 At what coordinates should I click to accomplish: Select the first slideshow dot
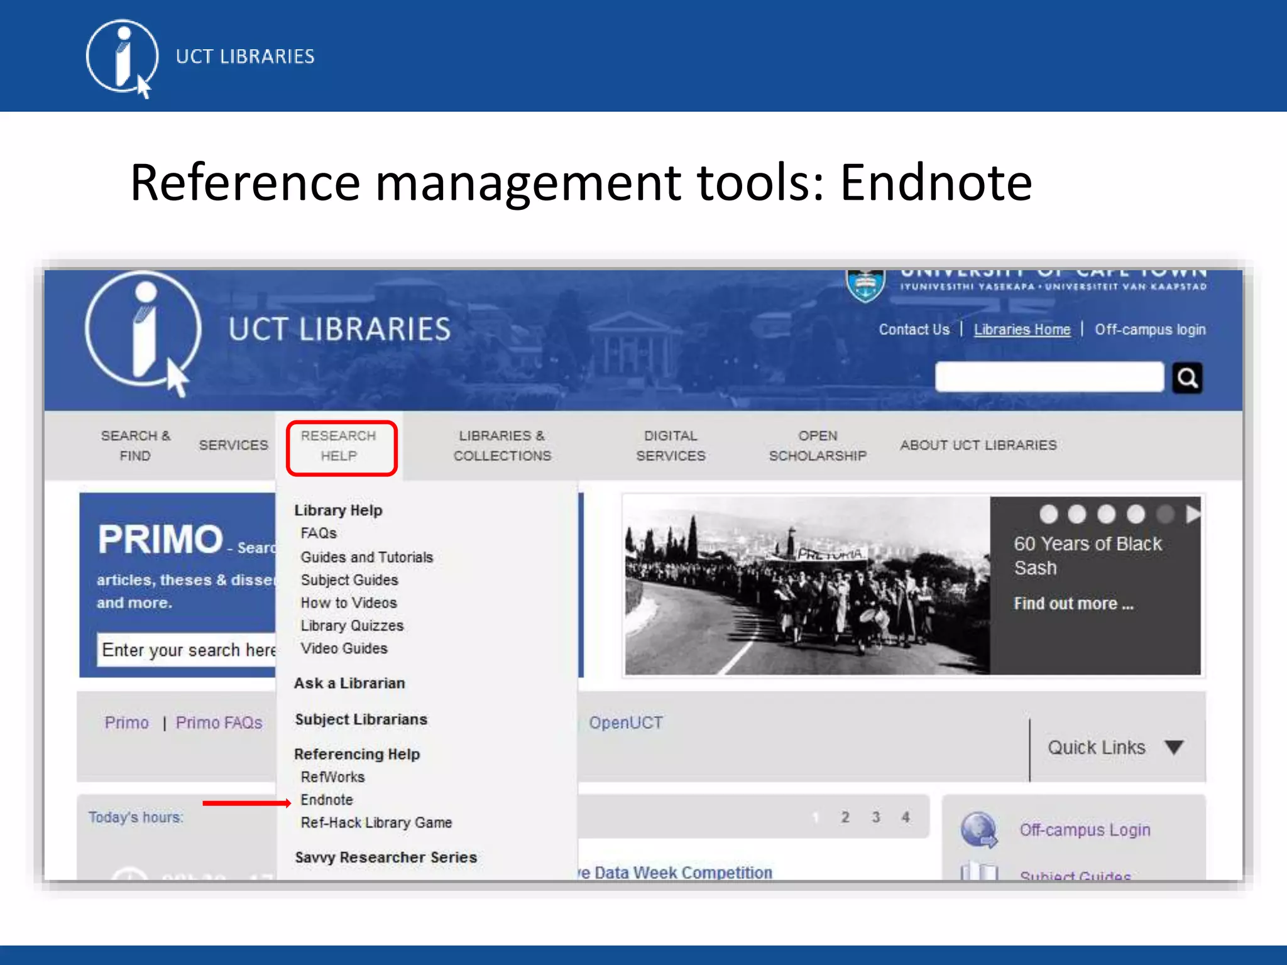coord(1048,515)
